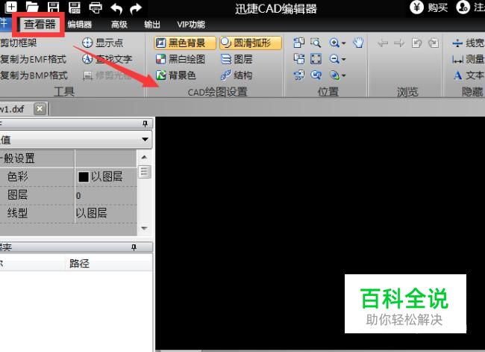The height and width of the screenshot is (352, 485).
Task: Click 复制为EMF格式 button
Action: click(33, 59)
